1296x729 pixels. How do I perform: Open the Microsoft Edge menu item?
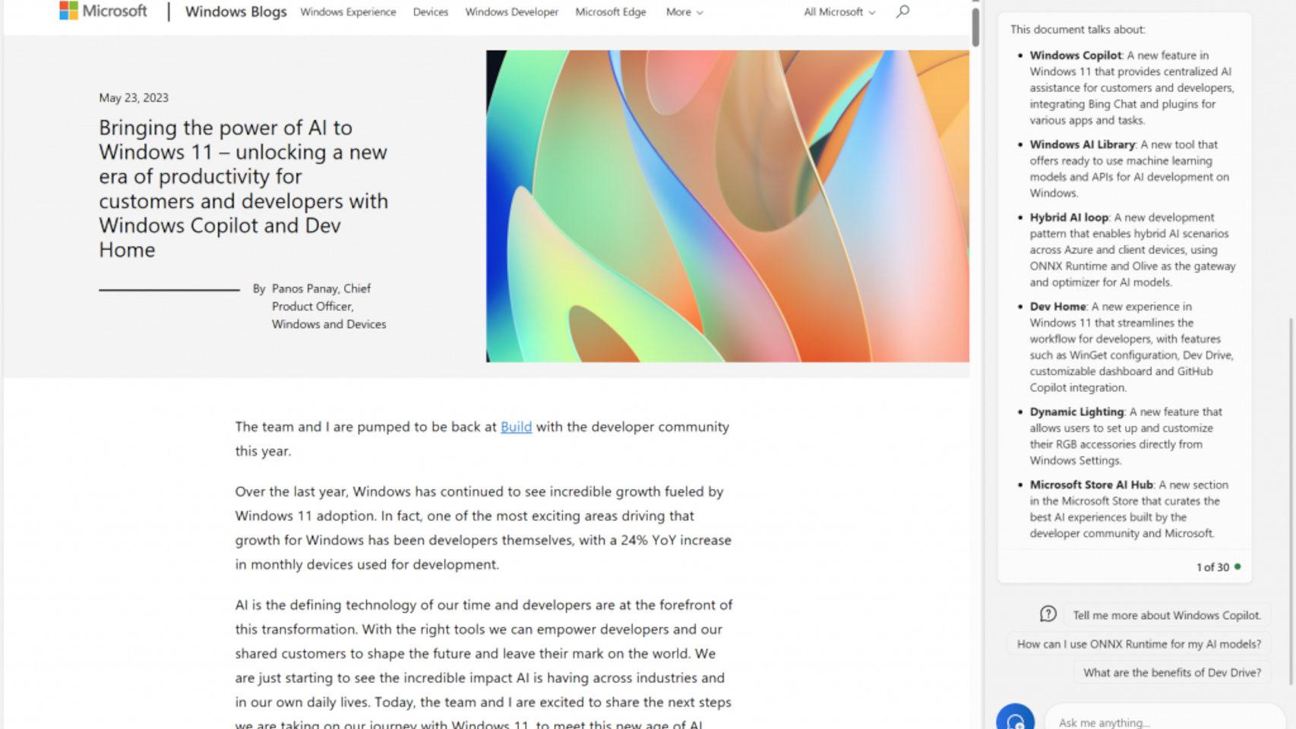coord(610,12)
